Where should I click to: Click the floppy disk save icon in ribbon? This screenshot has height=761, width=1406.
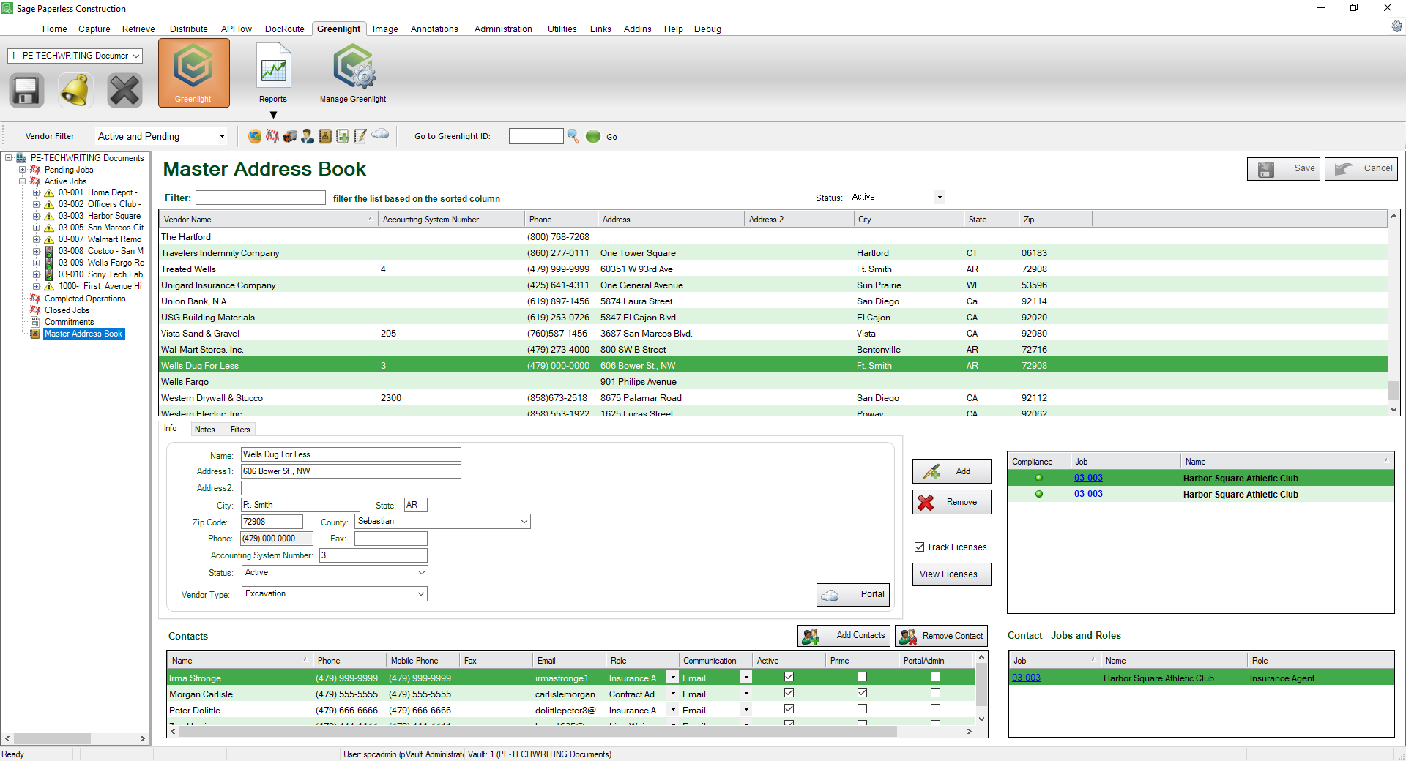coord(26,91)
